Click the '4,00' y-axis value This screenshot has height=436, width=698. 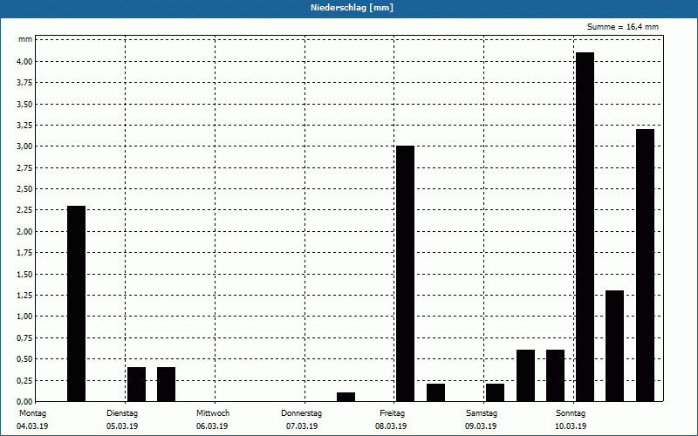coord(25,61)
